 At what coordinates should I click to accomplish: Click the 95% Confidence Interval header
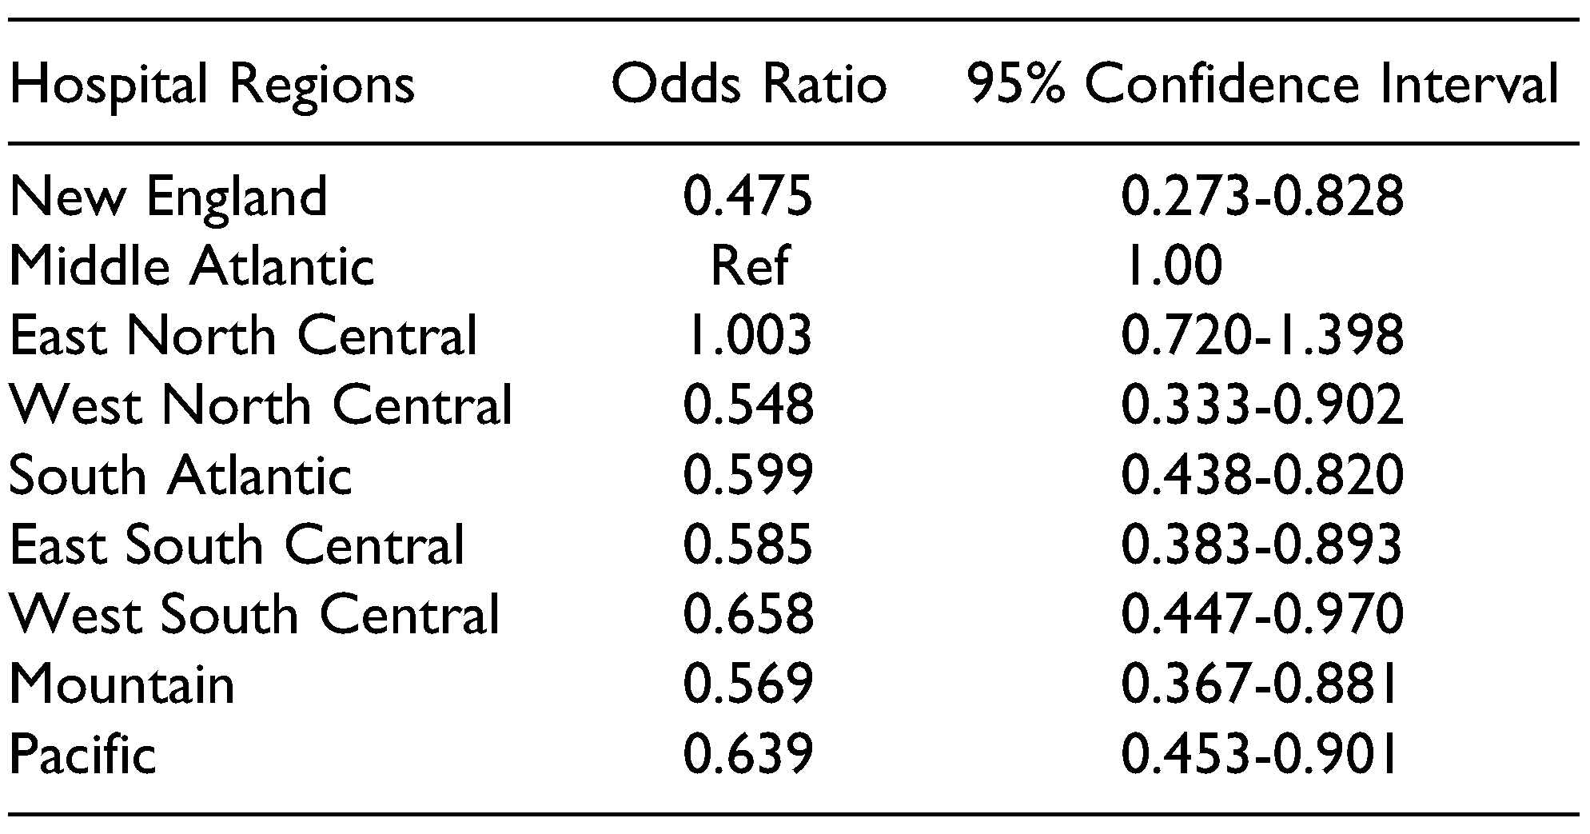tap(1262, 85)
